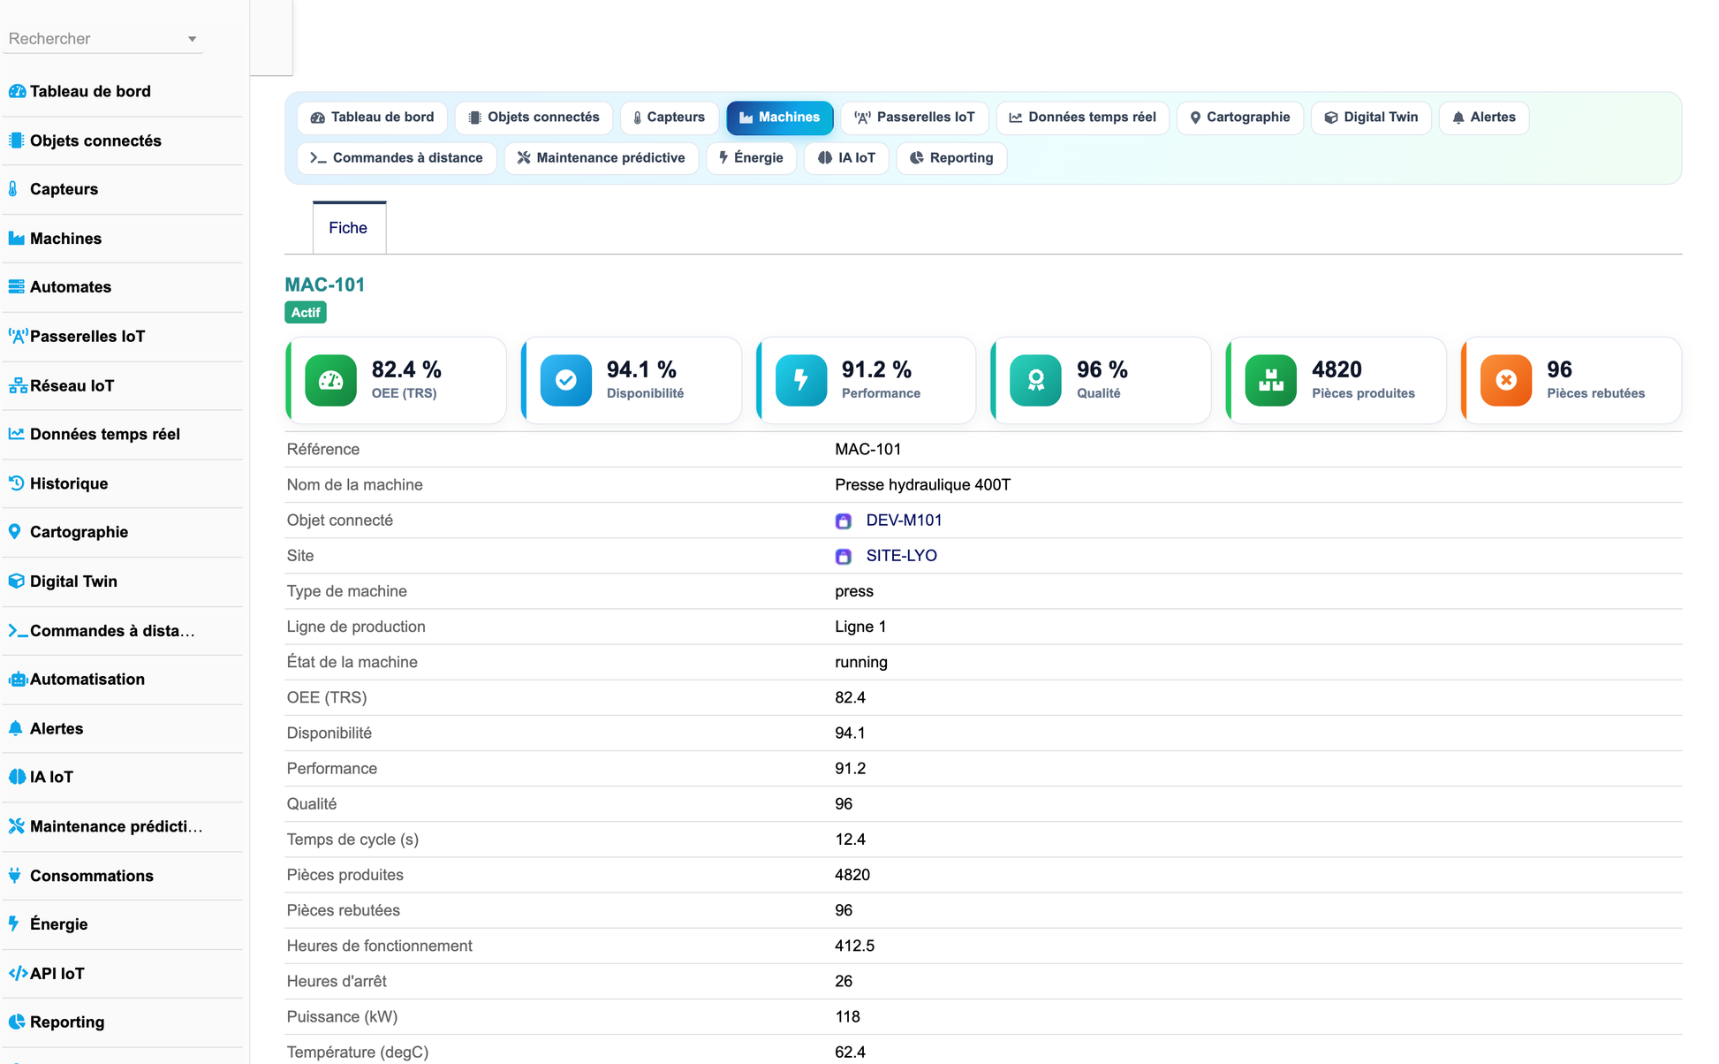Open the Capteurs top navigation tab

click(x=669, y=118)
